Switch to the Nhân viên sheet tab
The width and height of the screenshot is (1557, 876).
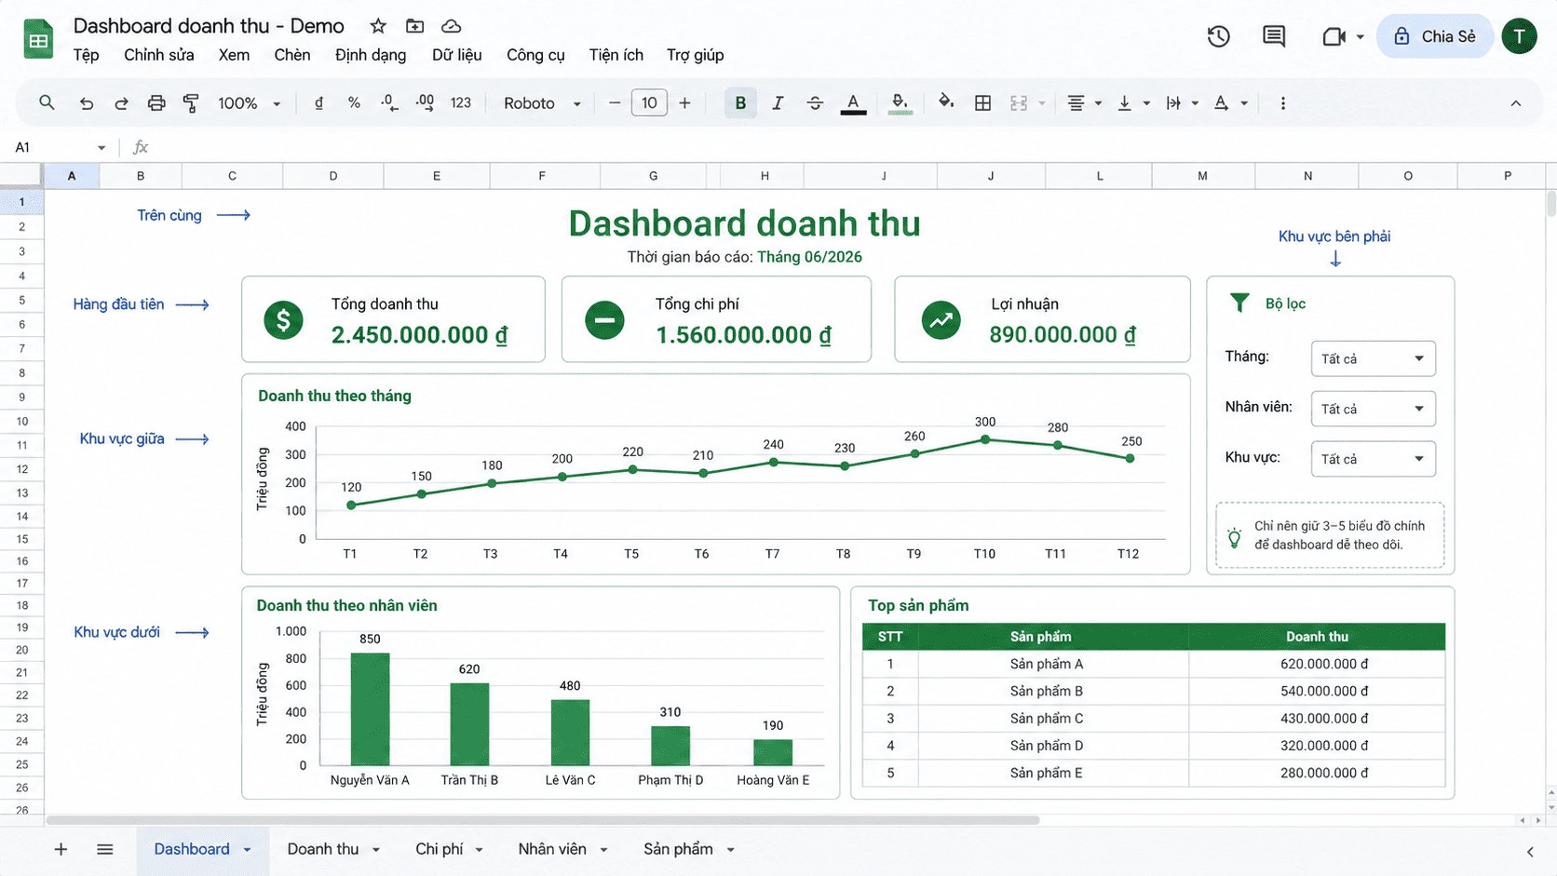pyautogui.click(x=552, y=849)
